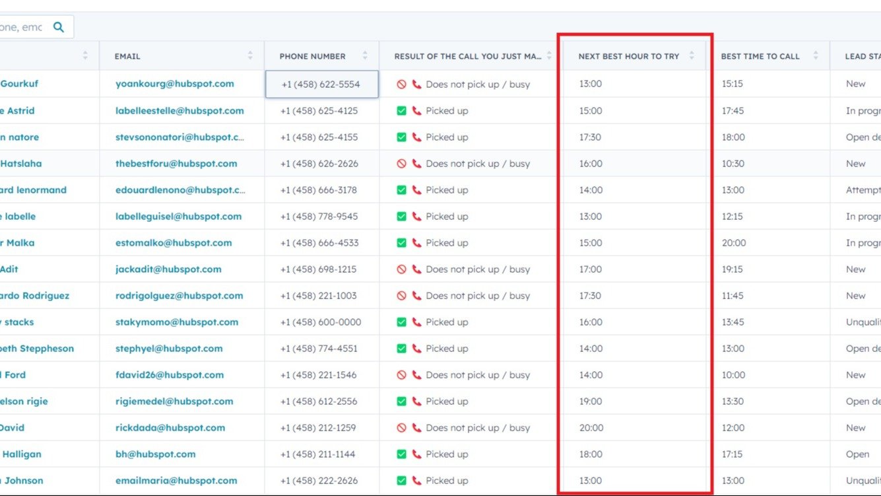Open the fdavid26@hubspot.com email link
The image size is (881, 496).
169,375
